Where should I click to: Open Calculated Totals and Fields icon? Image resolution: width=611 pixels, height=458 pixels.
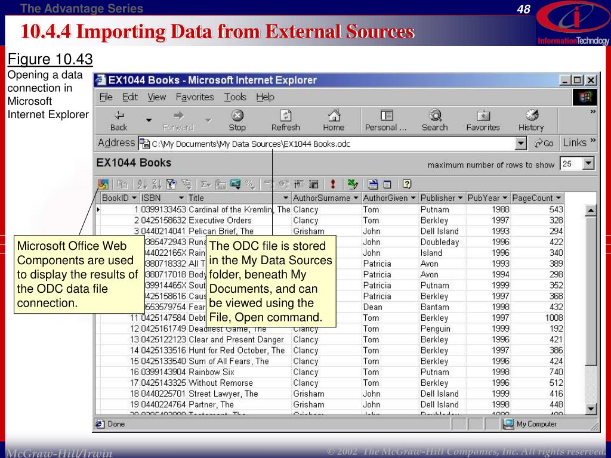[x=235, y=184]
